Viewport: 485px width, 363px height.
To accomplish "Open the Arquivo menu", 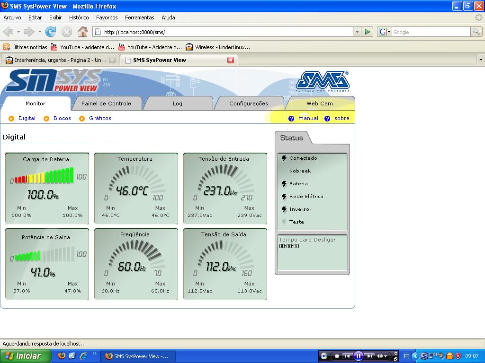I will click(x=12, y=17).
